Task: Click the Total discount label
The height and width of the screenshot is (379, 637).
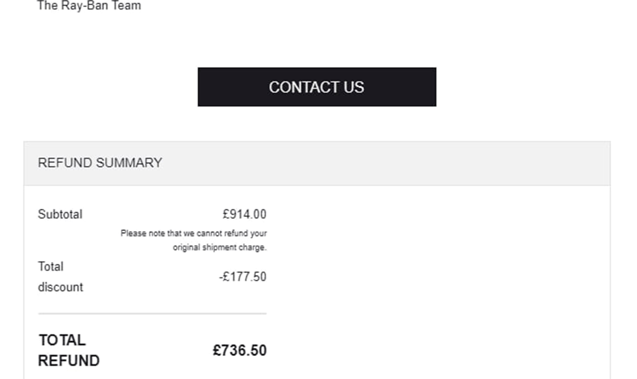Action: [x=60, y=277]
